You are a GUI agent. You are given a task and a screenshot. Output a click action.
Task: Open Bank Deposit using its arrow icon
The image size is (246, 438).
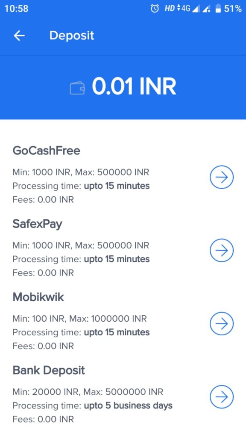[x=221, y=397]
